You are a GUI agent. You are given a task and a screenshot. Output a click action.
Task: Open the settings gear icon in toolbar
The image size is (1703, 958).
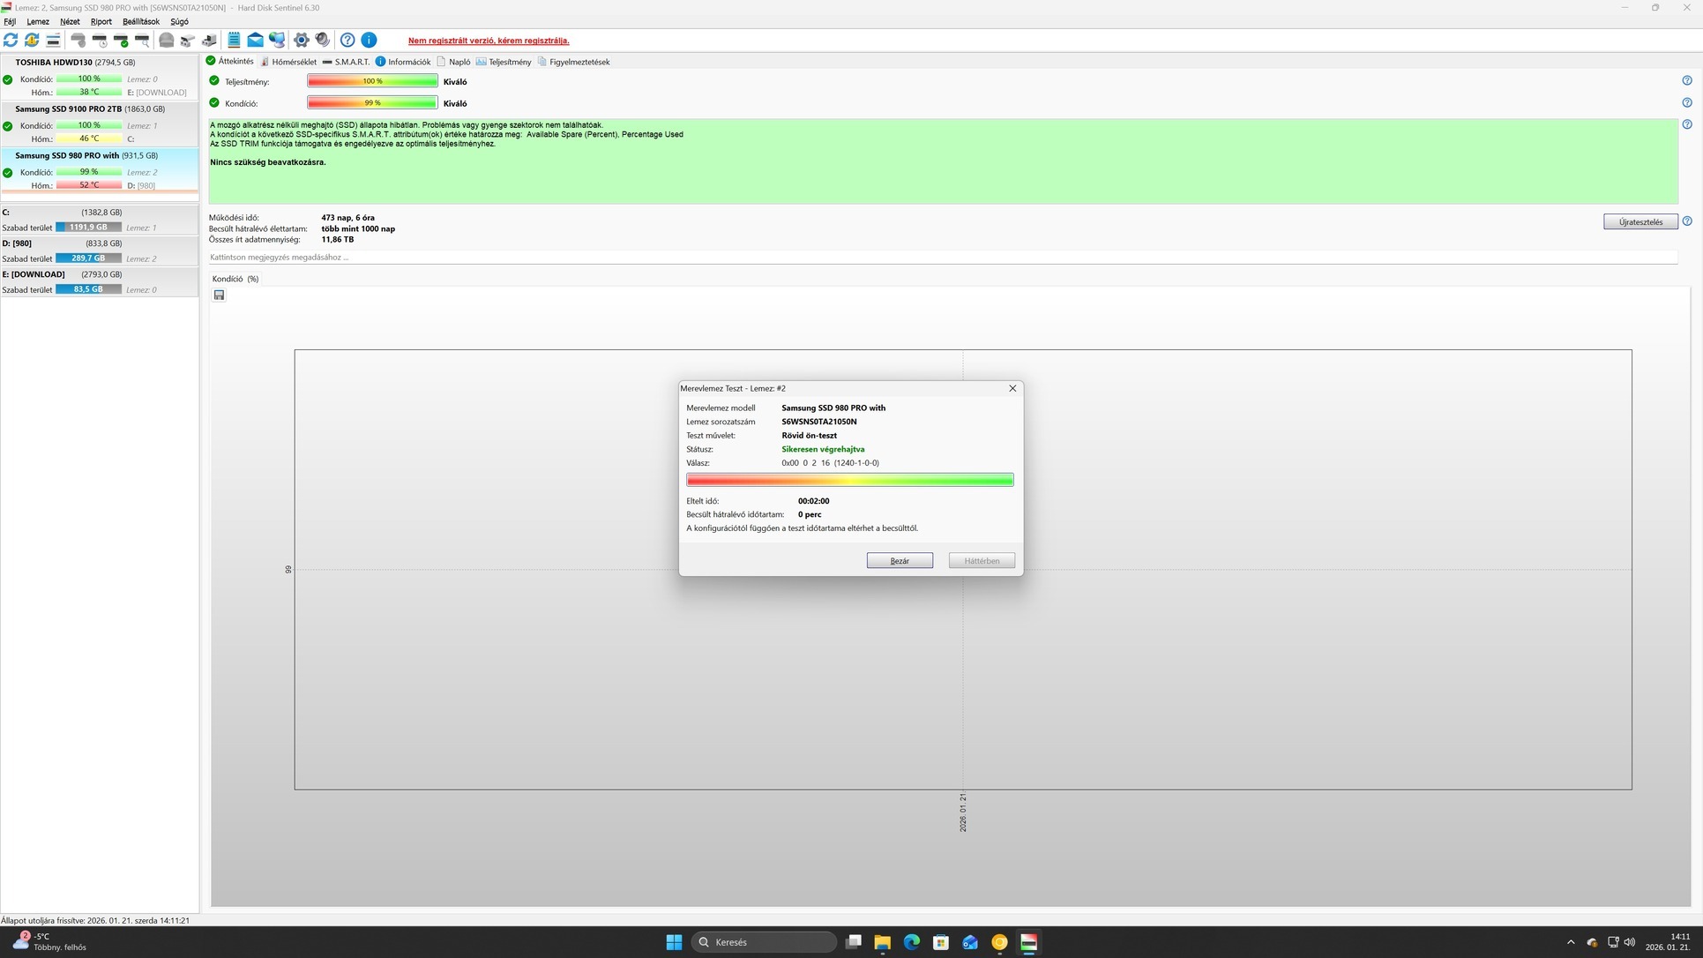301,40
